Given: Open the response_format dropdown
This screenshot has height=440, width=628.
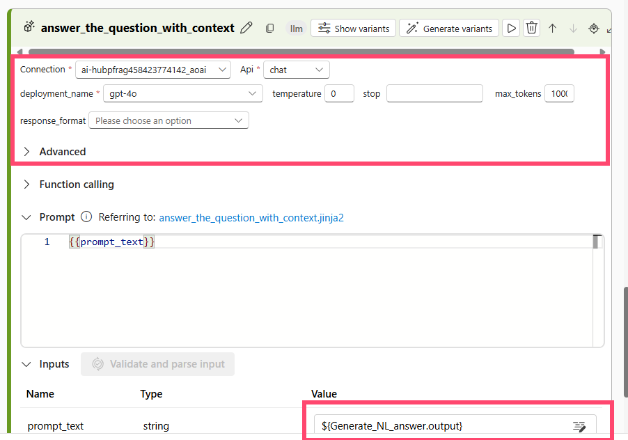Looking at the screenshot, I should [x=168, y=120].
